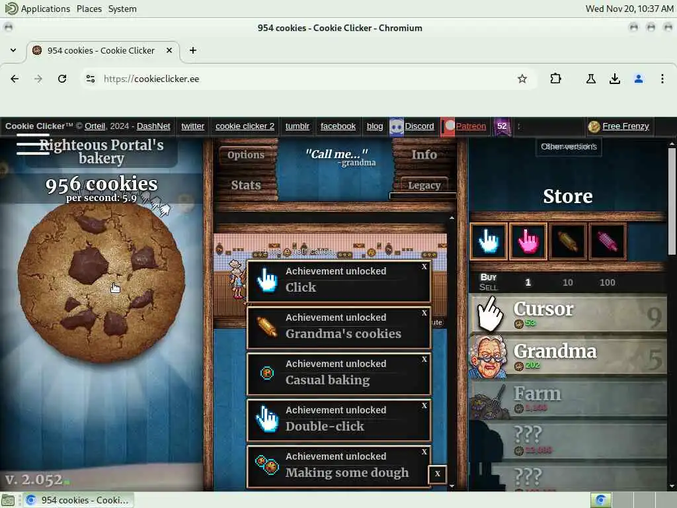Viewport: 677px width, 508px height.
Task: Open the Info menu
Action: [x=424, y=154]
